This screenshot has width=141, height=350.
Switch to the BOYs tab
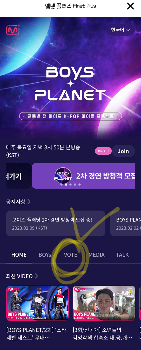click(45, 255)
